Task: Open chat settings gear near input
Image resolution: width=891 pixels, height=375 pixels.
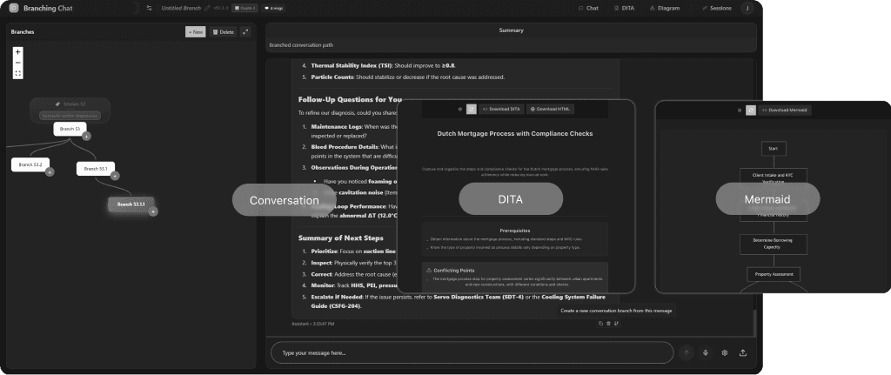Action: [x=725, y=353]
